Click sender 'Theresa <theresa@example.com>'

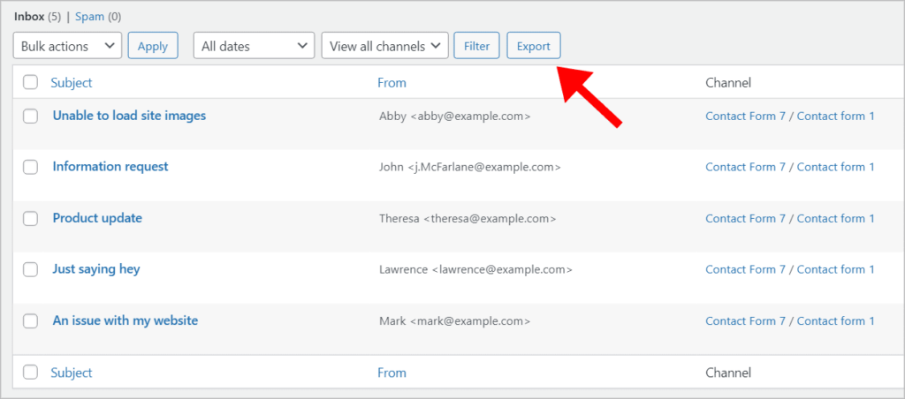468,219
